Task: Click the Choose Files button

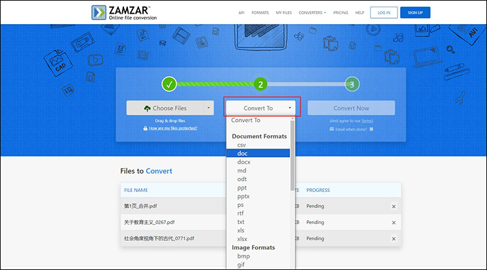Action: (x=165, y=108)
